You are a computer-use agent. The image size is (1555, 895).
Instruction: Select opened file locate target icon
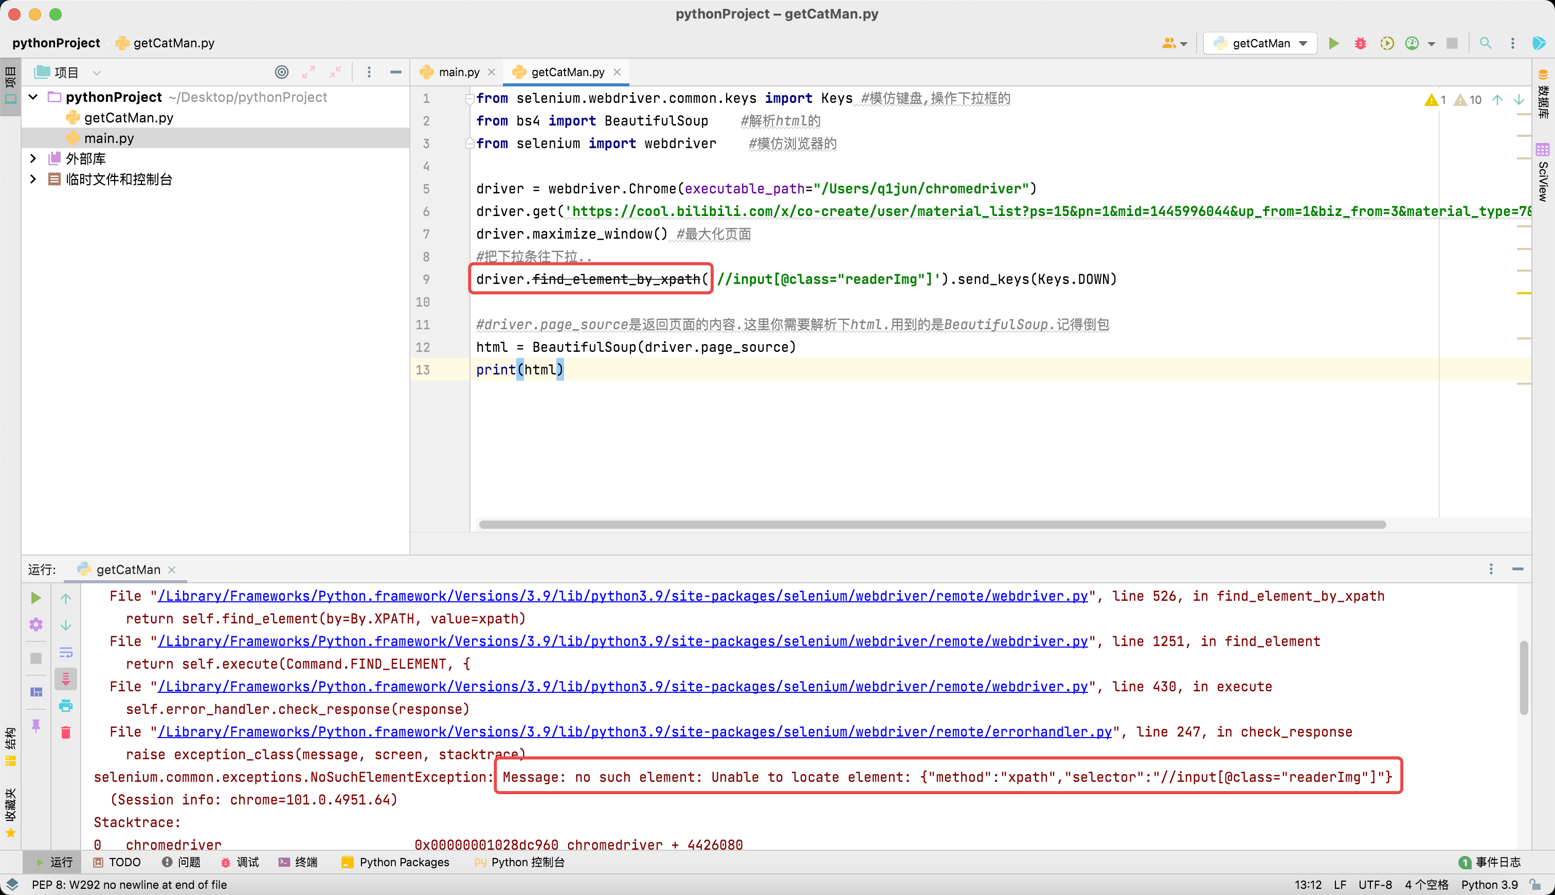coord(281,72)
